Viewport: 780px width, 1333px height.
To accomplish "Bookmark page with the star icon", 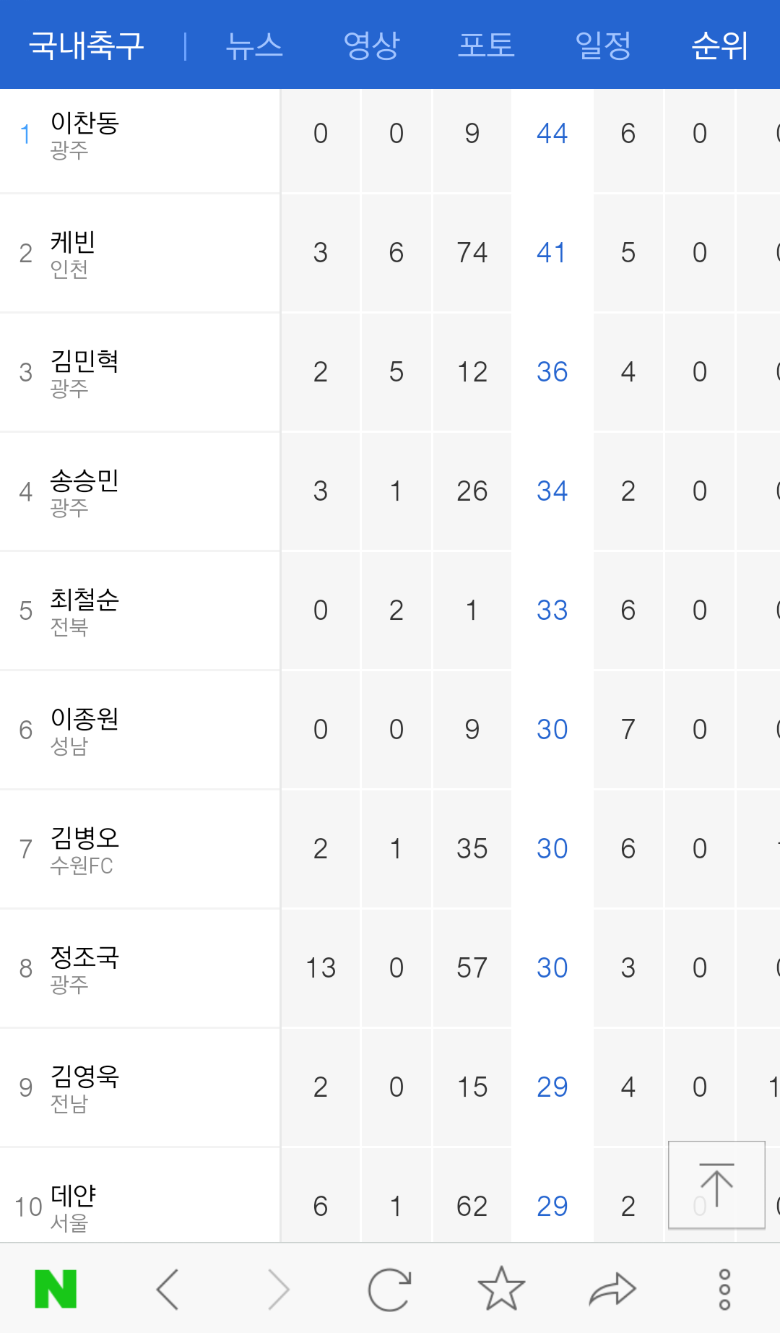I will tap(501, 1288).
